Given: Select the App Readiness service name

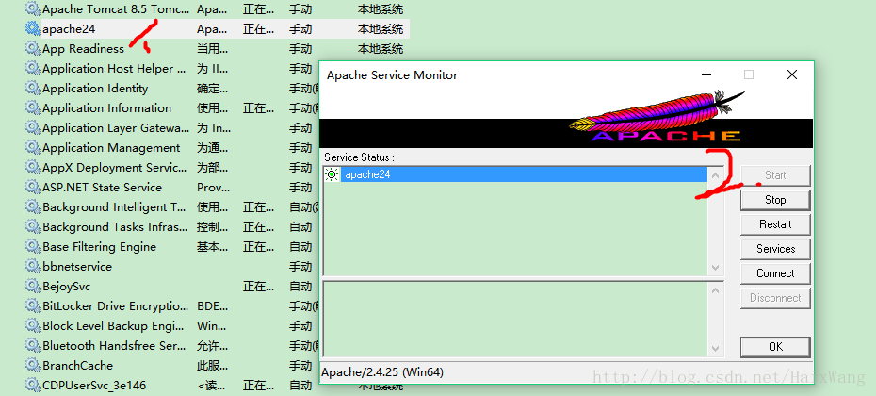Looking at the screenshot, I should coord(83,49).
